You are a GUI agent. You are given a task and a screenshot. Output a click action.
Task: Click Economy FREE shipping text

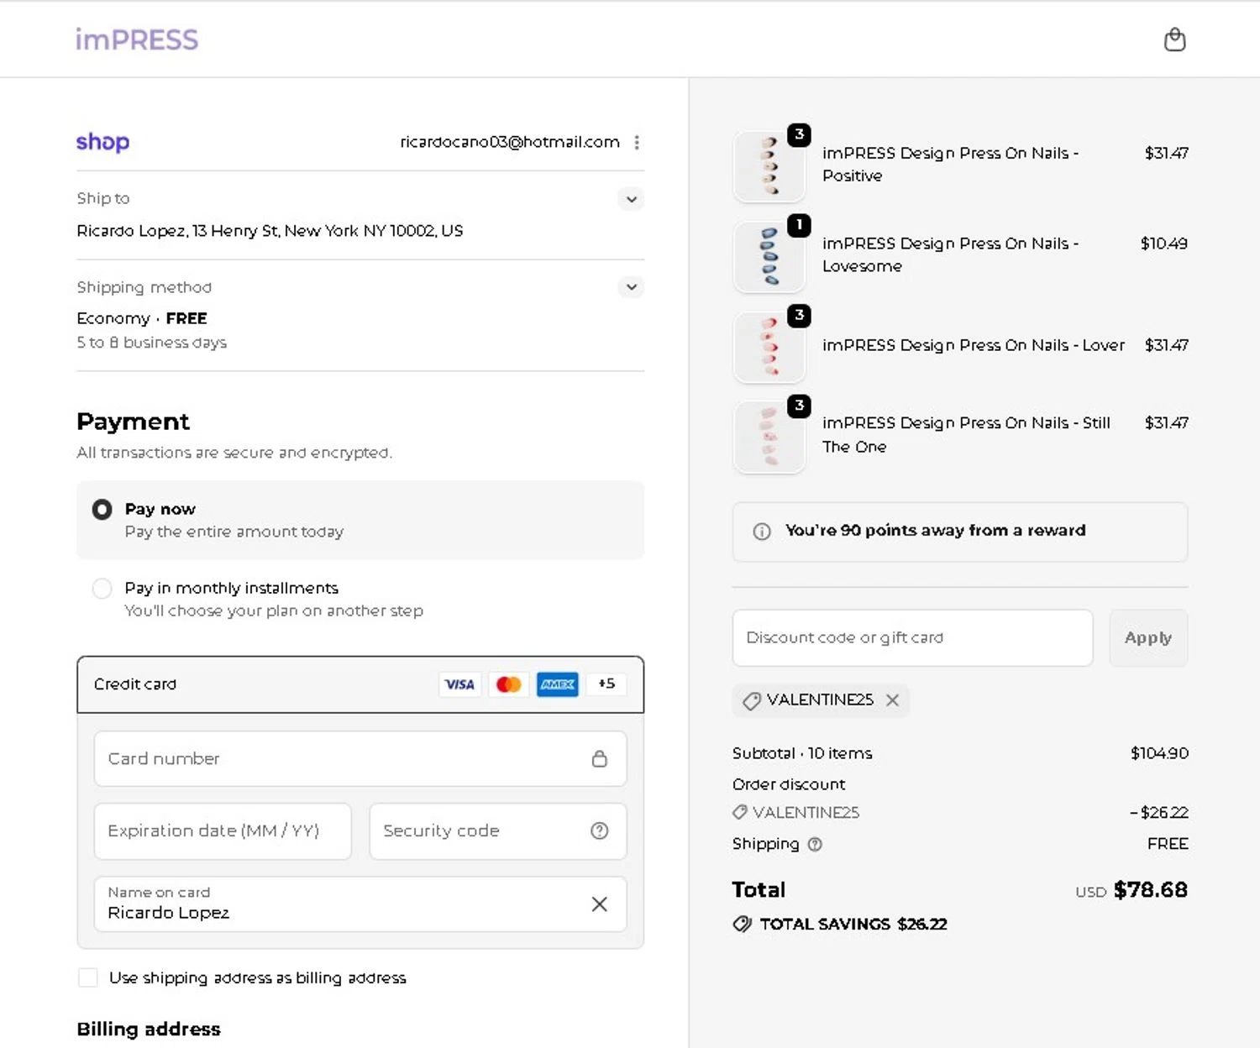142,319
